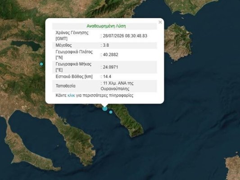Close the earthquake info popup
Image resolution: width=240 pixels, height=180 pixels.
click(x=160, y=22)
